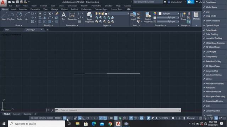Toggle Object Snap Tracking option
227x127 pixels.
pos(215,43)
